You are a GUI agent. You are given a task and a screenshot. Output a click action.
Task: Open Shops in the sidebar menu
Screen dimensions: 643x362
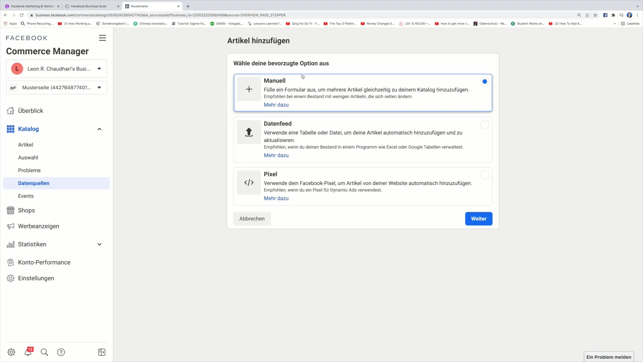[x=26, y=210]
